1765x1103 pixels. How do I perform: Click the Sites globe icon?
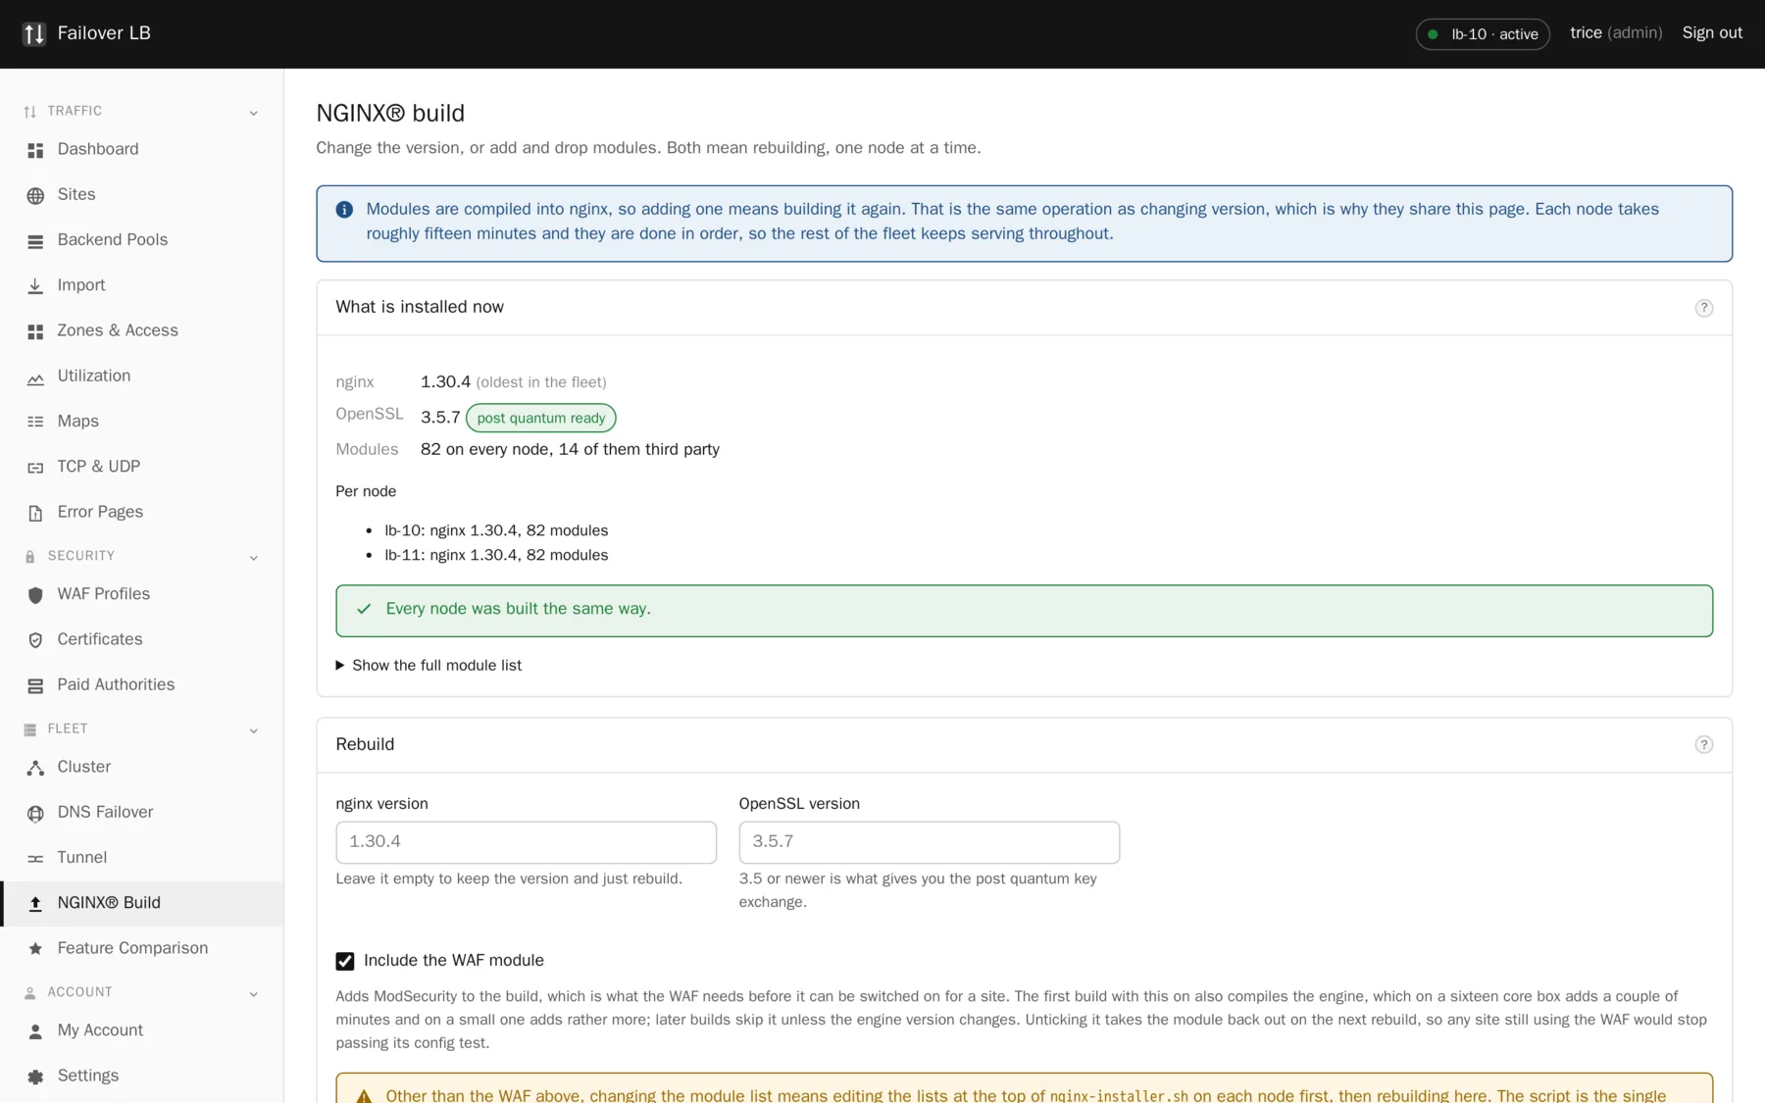click(35, 195)
